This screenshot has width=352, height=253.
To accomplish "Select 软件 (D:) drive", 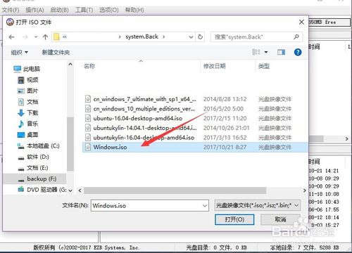I will pyautogui.click(x=34, y=157).
